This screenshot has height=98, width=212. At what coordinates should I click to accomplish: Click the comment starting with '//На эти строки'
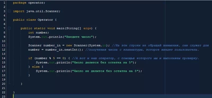(161, 45)
